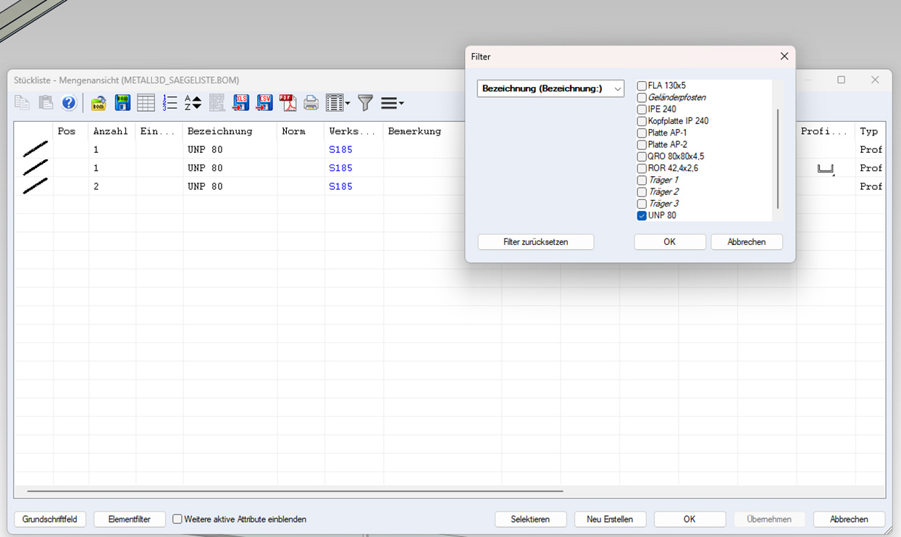
Task: Click the Ein... column header
Action: (x=159, y=131)
